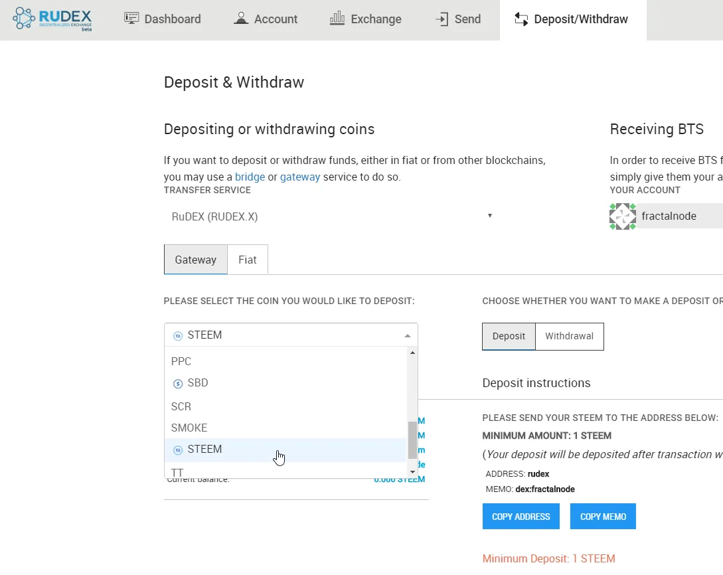Click the MINIMUM AMOUNT: 1 STEEM text
Image resolution: width=723 pixels, height=575 pixels.
[547, 436]
